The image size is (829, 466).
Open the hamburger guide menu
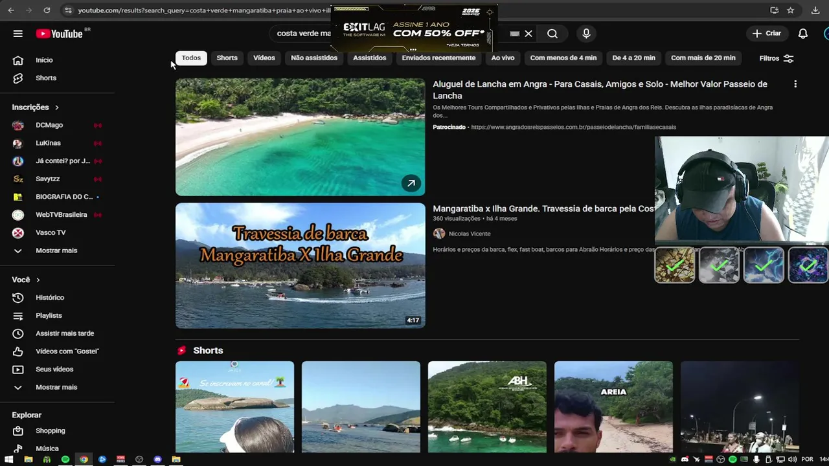pos(18,34)
